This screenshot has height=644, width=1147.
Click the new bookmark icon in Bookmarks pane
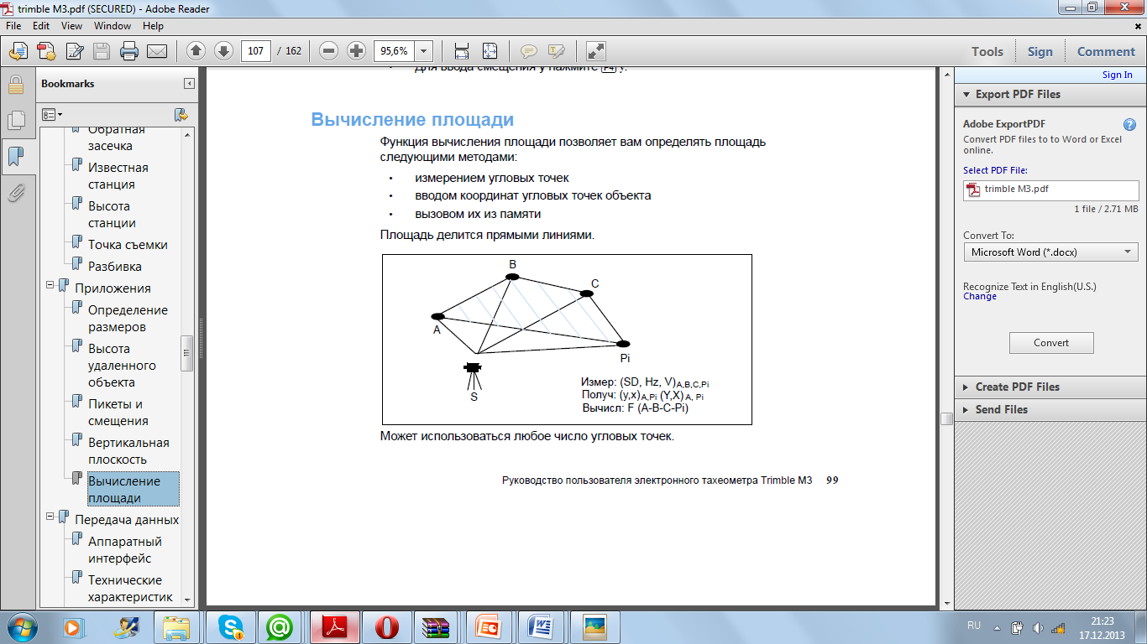tap(181, 115)
